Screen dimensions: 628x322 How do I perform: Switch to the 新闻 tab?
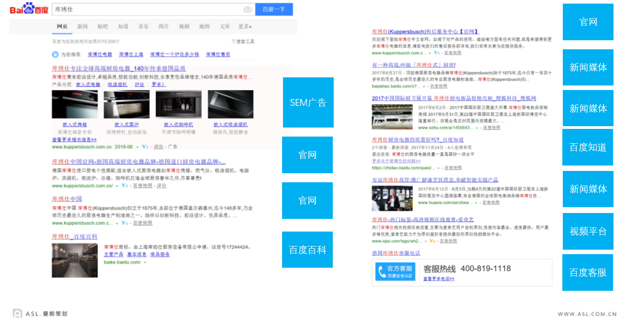pyautogui.click(x=82, y=27)
